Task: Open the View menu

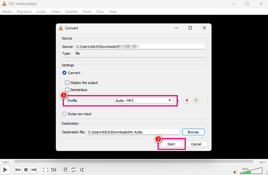Action: (x=100, y=12)
